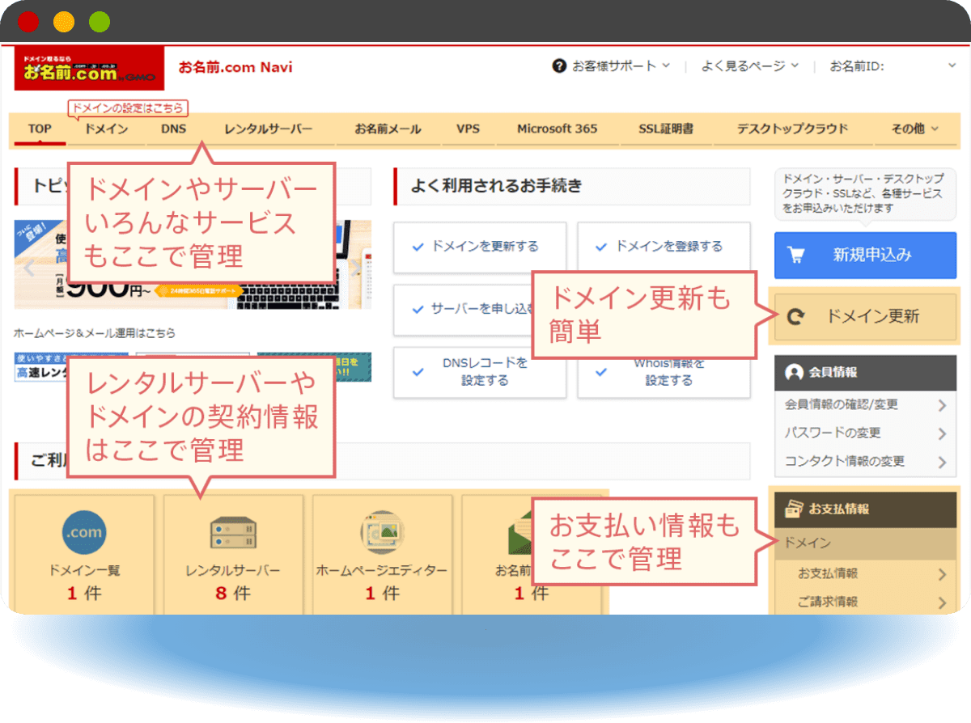The image size is (971, 723).
Task: Open the ドメイン一覧 .com icon card
Action: point(84,555)
